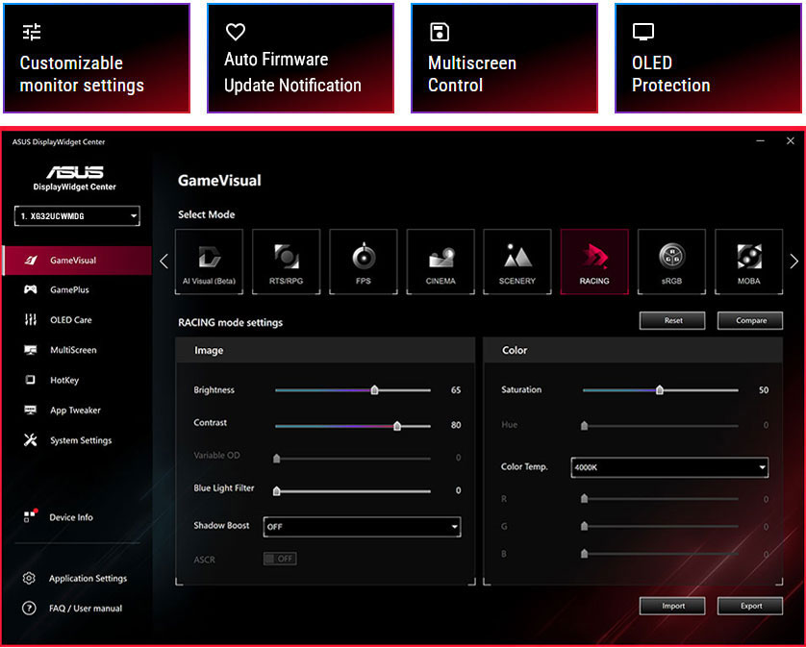
Task: Open the Color Temp. 4000K dropdown
Action: click(669, 467)
